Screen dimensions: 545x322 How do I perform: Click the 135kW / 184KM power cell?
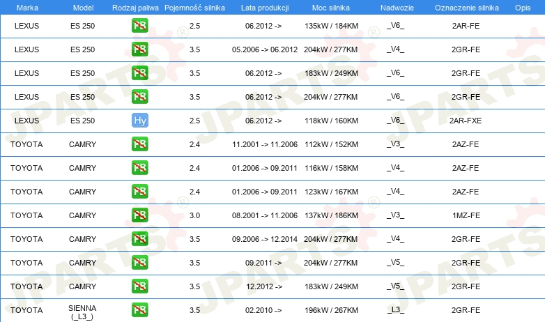[x=331, y=26]
